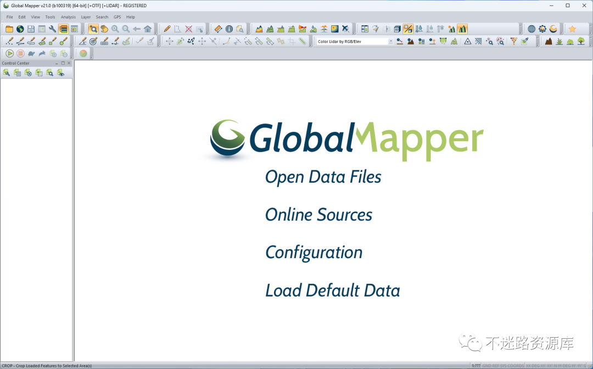Screen dimensions: 593x369
Task: Toggle the Control Center layers button
Action: point(63,29)
